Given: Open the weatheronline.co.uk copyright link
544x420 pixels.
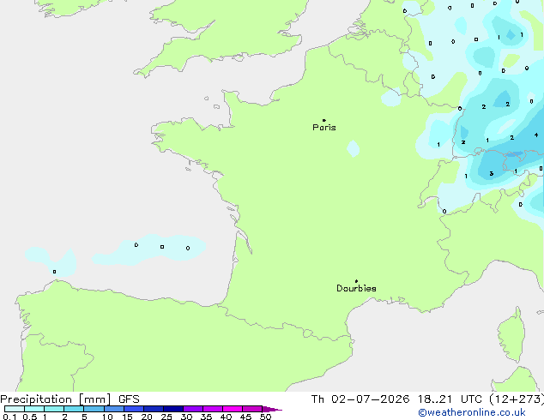Looking at the screenshot, I should pyautogui.click(x=472, y=412).
